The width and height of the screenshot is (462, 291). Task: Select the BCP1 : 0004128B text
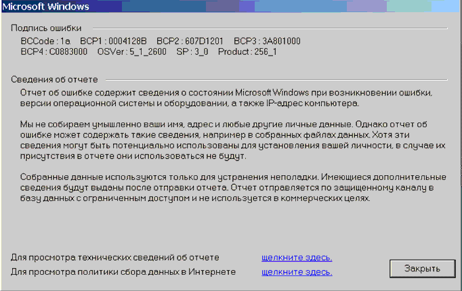click(x=113, y=41)
